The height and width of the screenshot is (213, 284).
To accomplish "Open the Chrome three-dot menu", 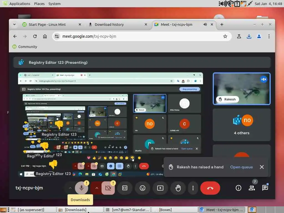I will coord(269,36).
